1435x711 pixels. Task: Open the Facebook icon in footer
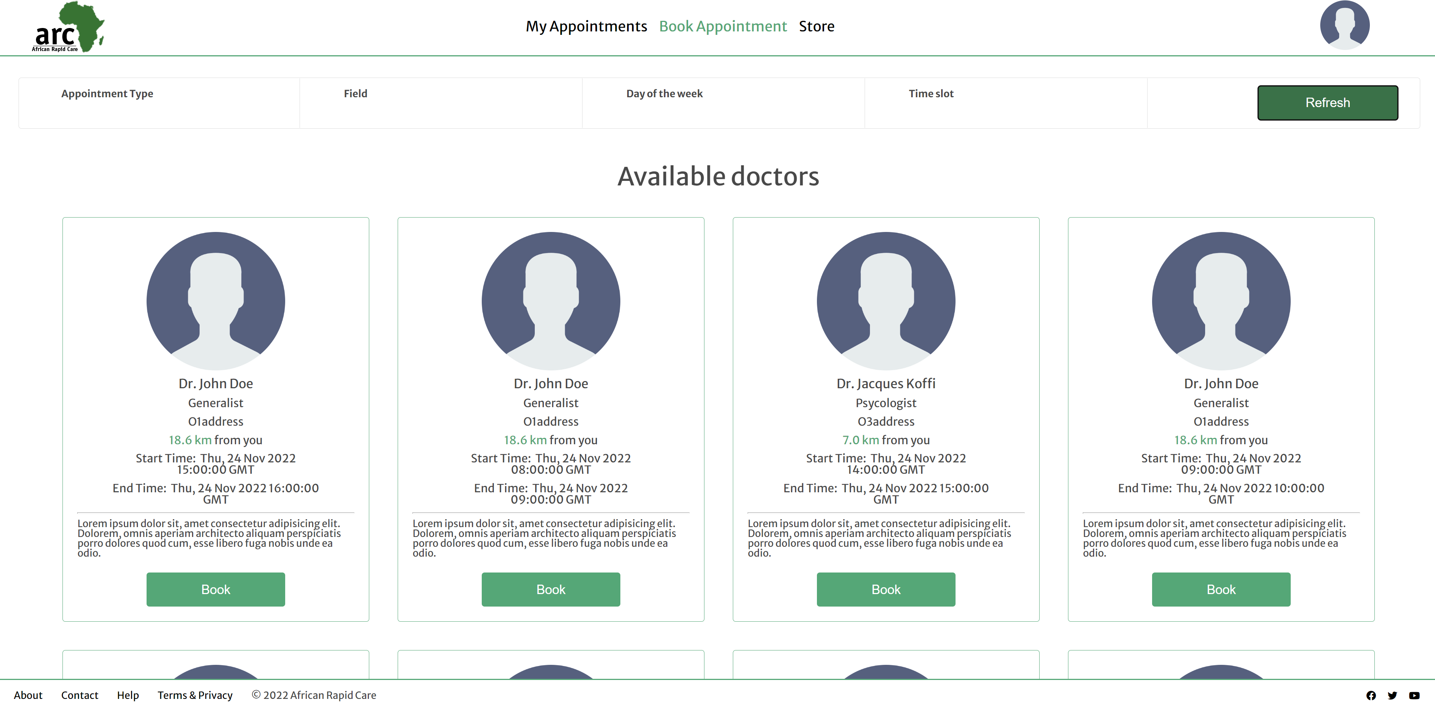pyautogui.click(x=1371, y=695)
